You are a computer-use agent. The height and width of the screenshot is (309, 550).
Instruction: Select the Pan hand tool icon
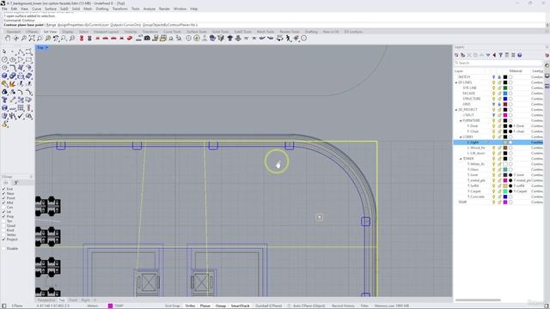[8, 38]
